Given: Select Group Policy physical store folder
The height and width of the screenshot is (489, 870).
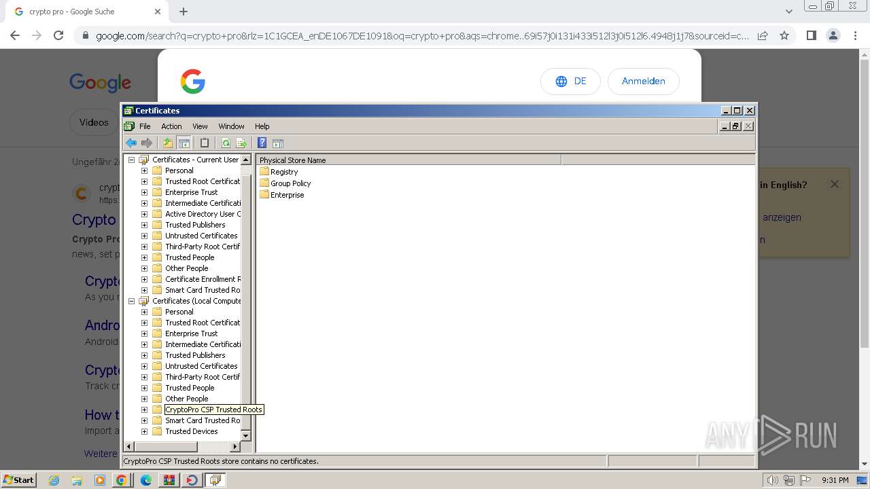Looking at the screenshot, I should [x=285, y=183].
